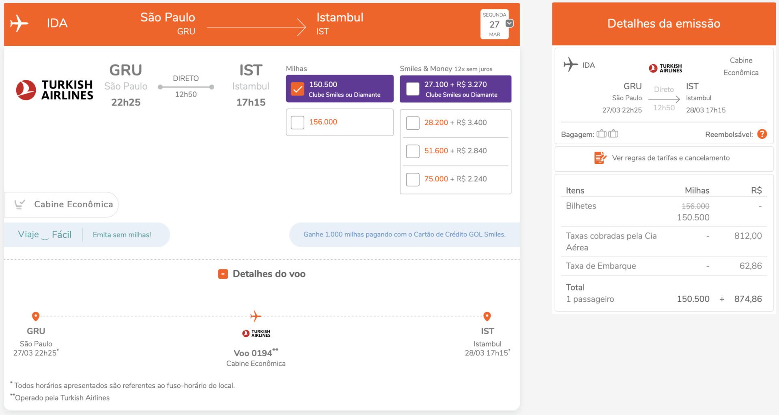779x415 pixels.
Task: Select the 75.000 + R$ 2.240 option
Action: [413, 179]
